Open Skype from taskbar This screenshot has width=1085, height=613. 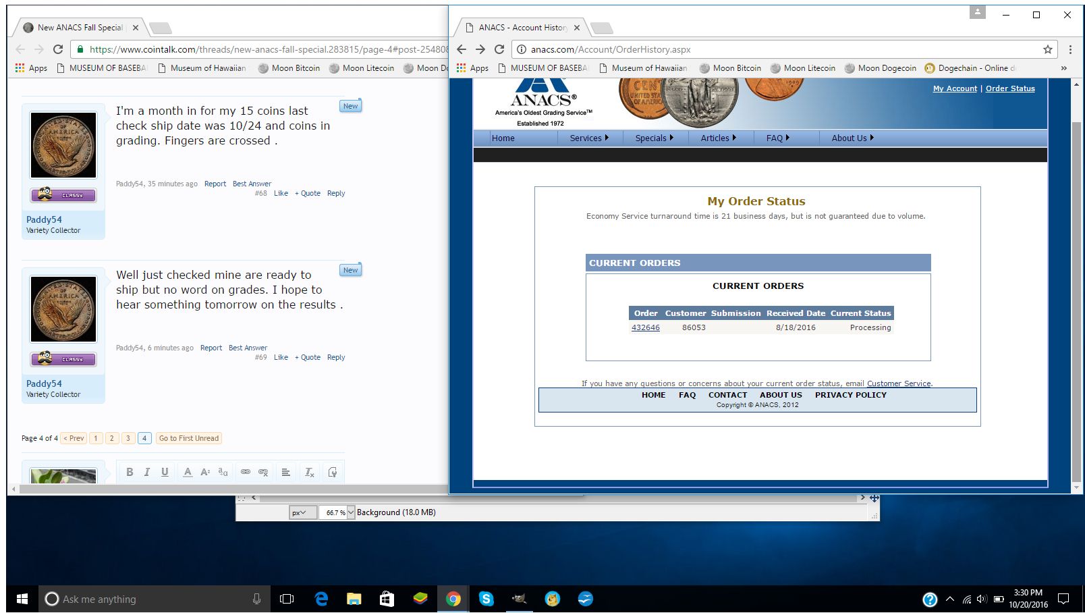coord(486,599)
